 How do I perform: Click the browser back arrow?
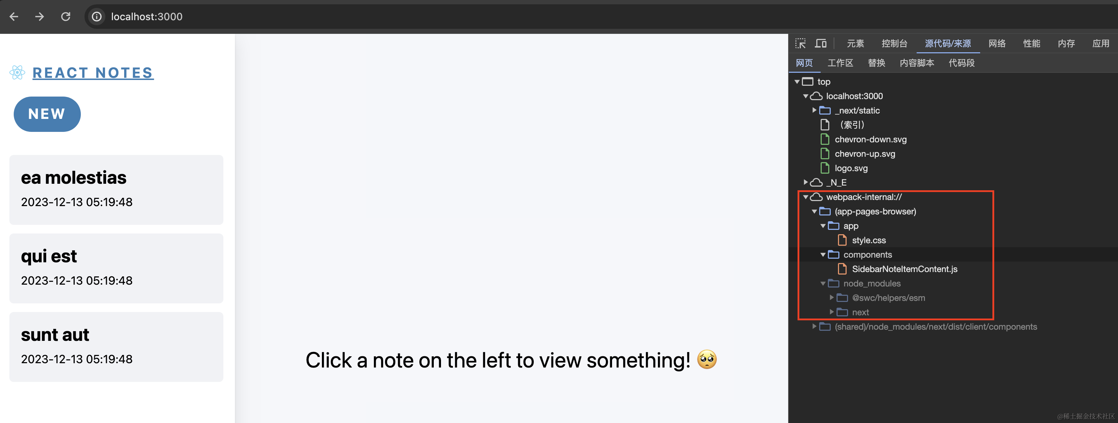click(14, 17)
